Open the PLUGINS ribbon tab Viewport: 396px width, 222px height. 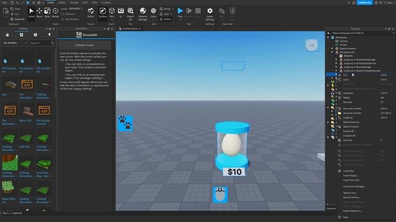click(x=106, y=2)
